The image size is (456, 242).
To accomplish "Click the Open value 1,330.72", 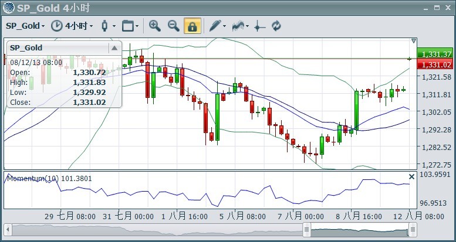I will (x=89, y=72).
